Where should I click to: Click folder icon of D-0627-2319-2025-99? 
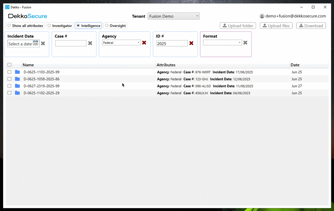tap(17, 86)
